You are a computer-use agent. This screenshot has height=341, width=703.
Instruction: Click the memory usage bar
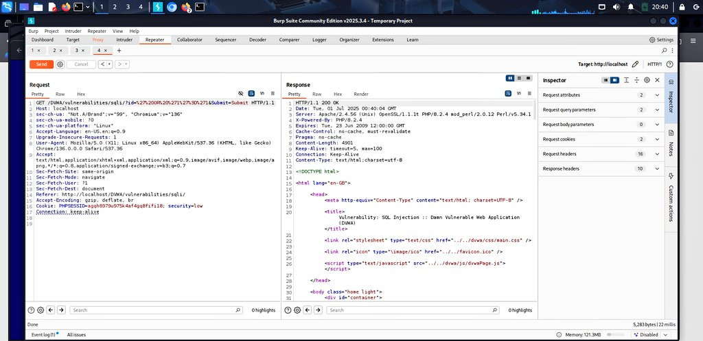pos(616,334)
